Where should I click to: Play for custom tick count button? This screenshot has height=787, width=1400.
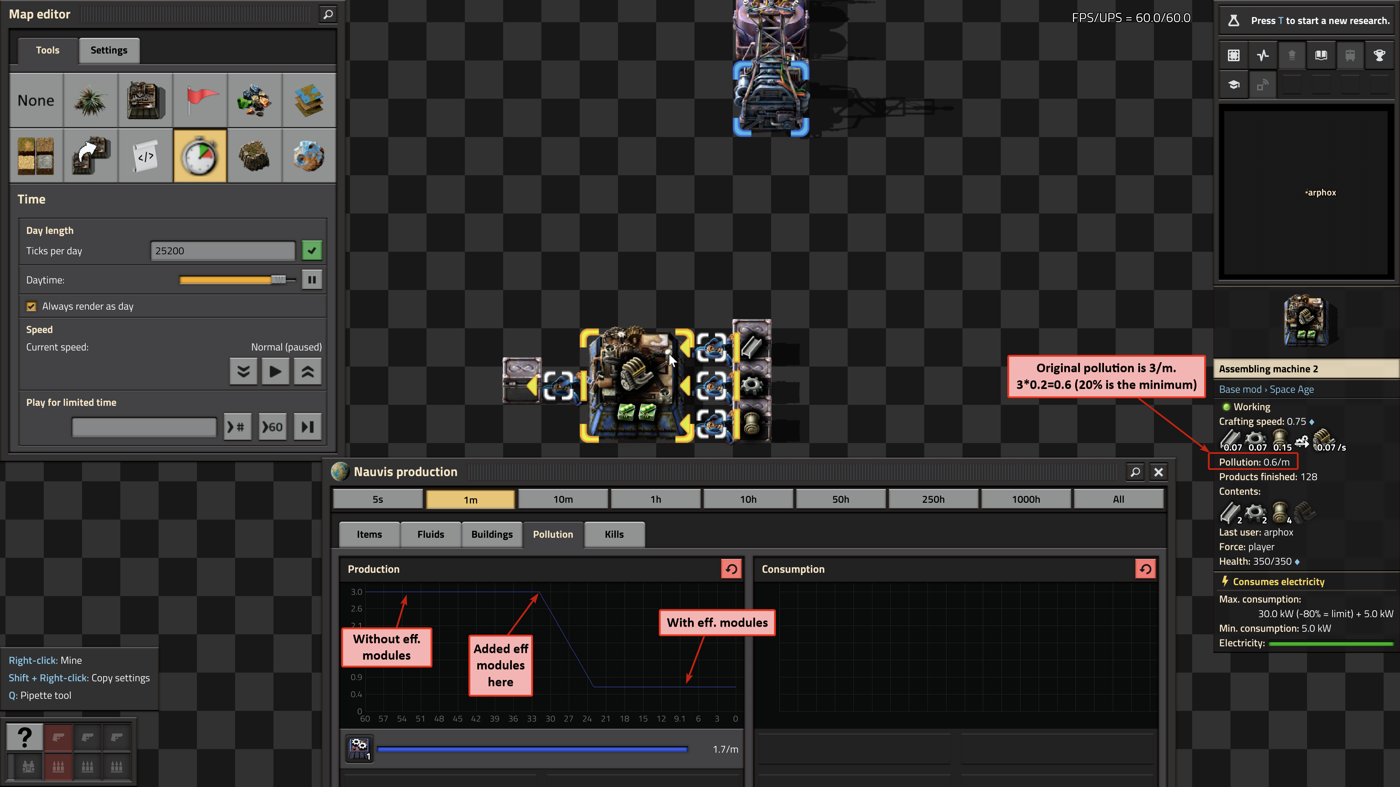tap(237, 427)
